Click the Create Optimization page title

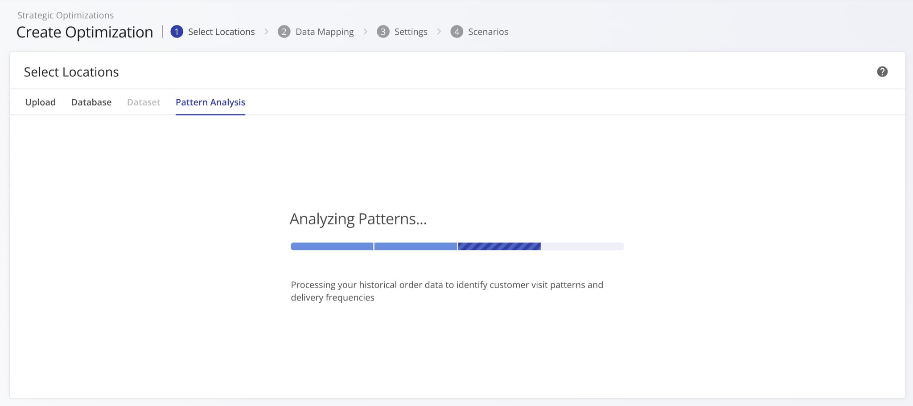[x=84, y=32]
